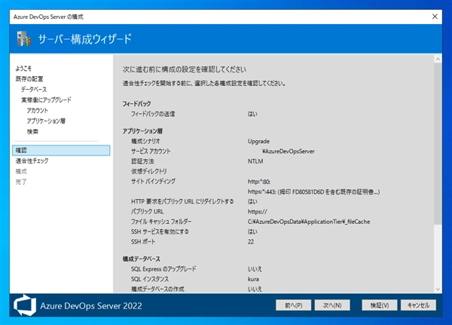The image size is (452, 325).
Task: Click the サービス アカウント label
Action: tap(151, 152)
